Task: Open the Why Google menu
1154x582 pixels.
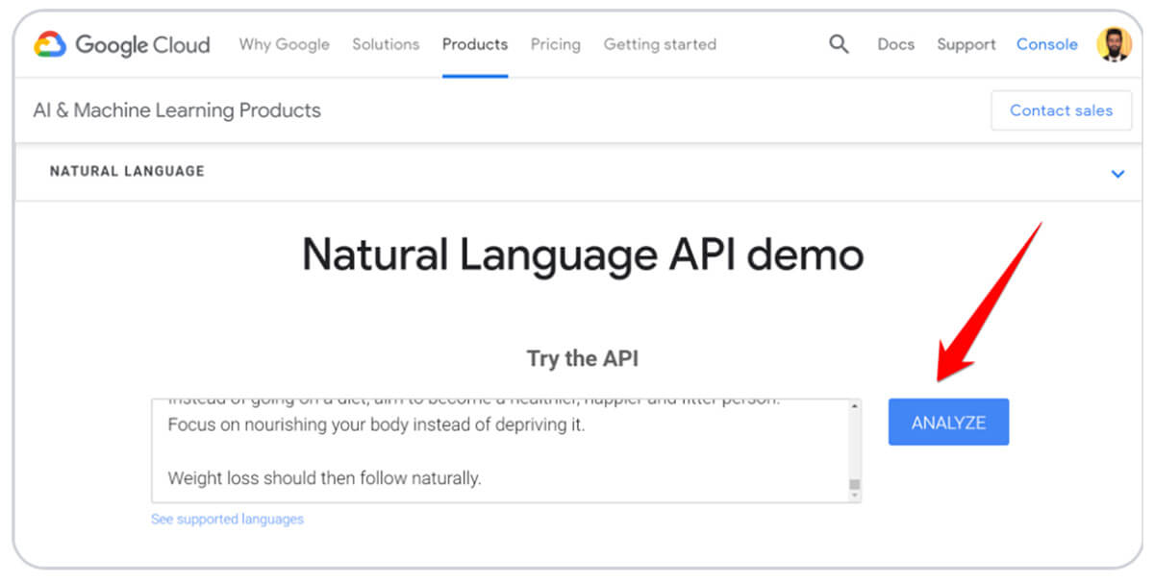Action: coord(284,44)
